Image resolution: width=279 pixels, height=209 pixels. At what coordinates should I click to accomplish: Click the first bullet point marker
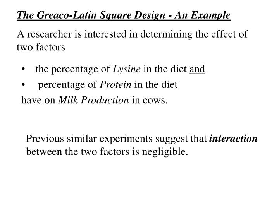(23, 69)
